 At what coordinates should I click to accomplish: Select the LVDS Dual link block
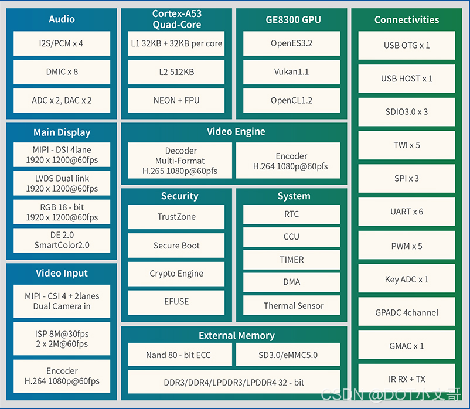point(62,183)
